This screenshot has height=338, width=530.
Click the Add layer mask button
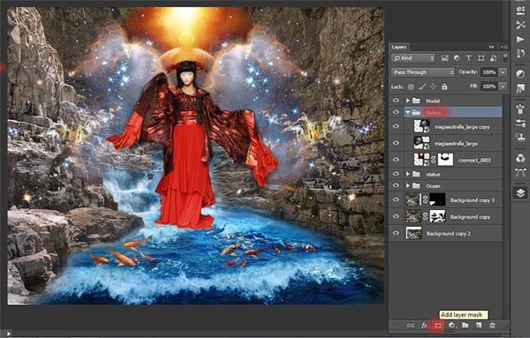[x=438, y=326]
